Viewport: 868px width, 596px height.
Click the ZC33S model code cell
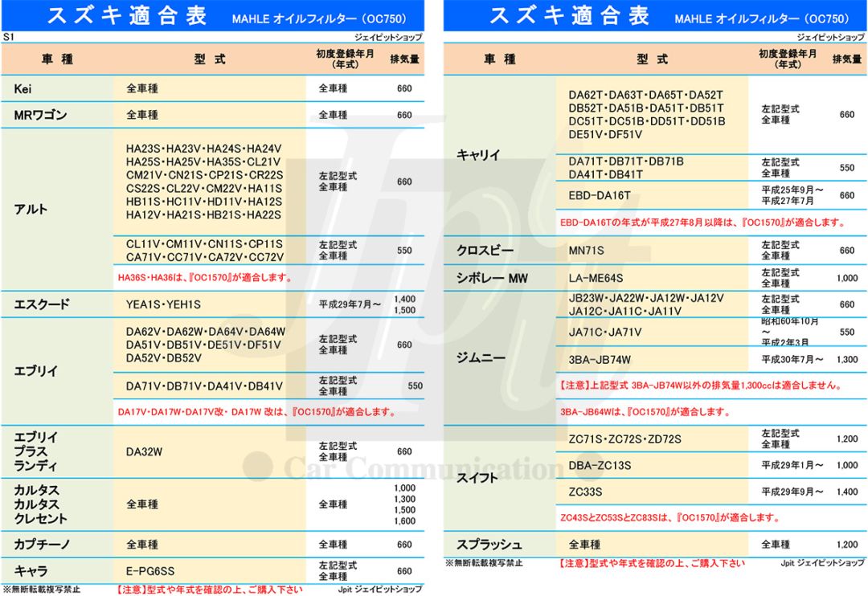coord(585,492)
